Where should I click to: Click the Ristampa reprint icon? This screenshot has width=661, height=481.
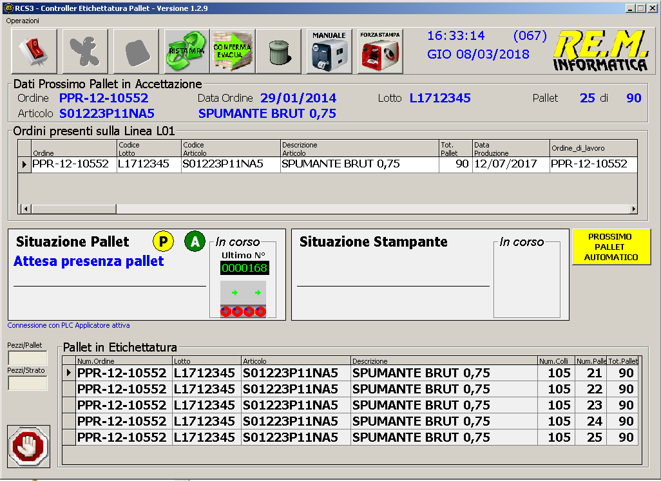[x=187, y=52]
